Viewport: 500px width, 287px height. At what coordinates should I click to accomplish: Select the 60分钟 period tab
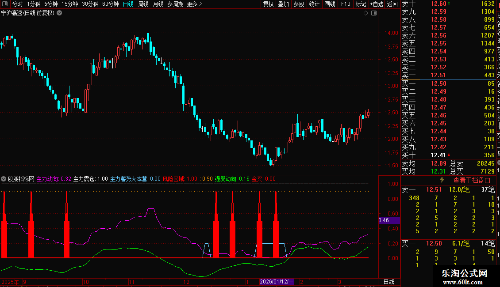coord(110,4)
